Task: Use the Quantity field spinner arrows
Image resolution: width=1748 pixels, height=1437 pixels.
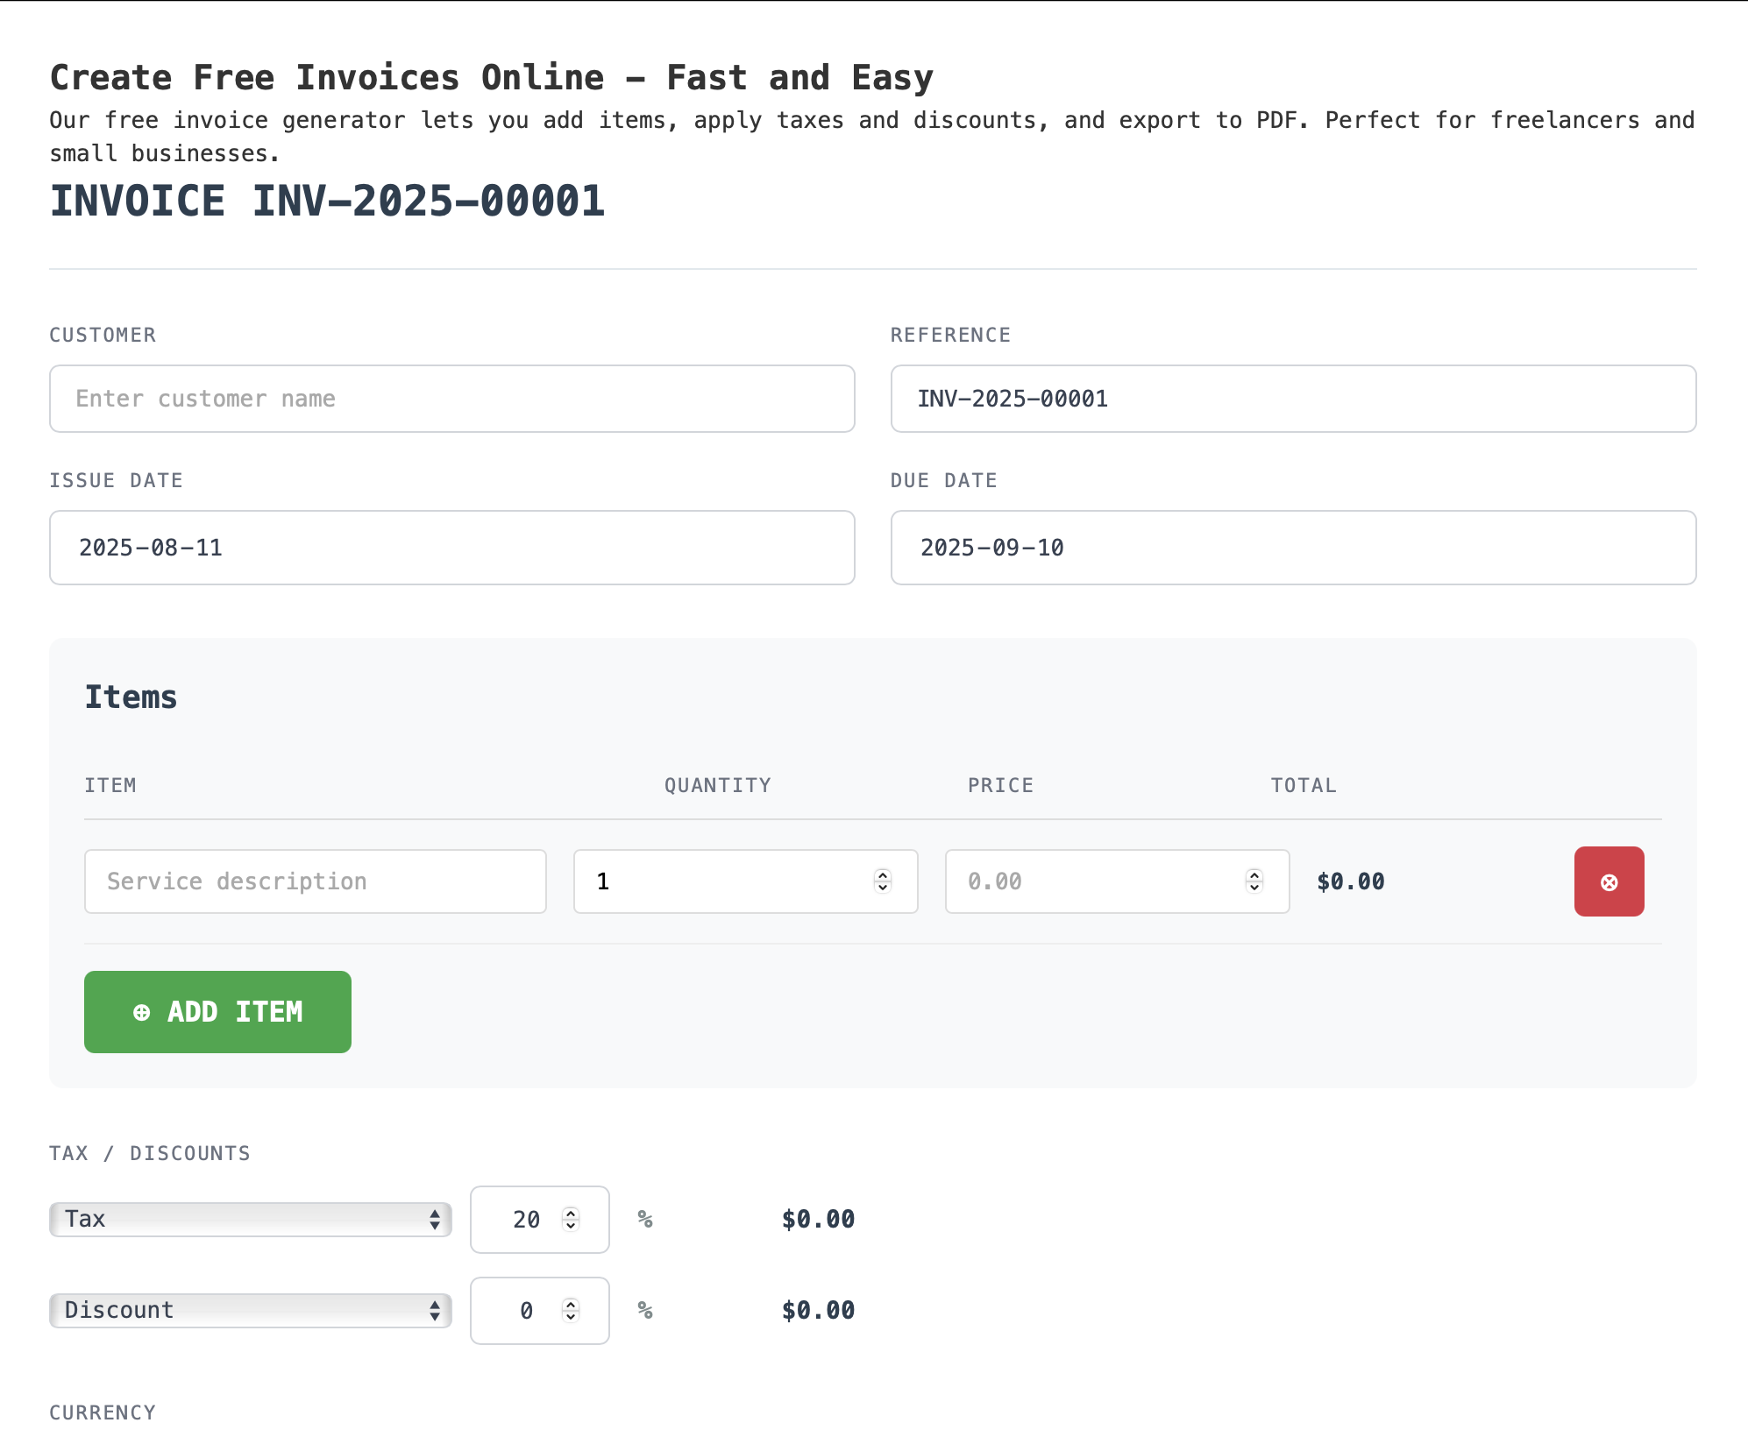Action: coord(883,881)
